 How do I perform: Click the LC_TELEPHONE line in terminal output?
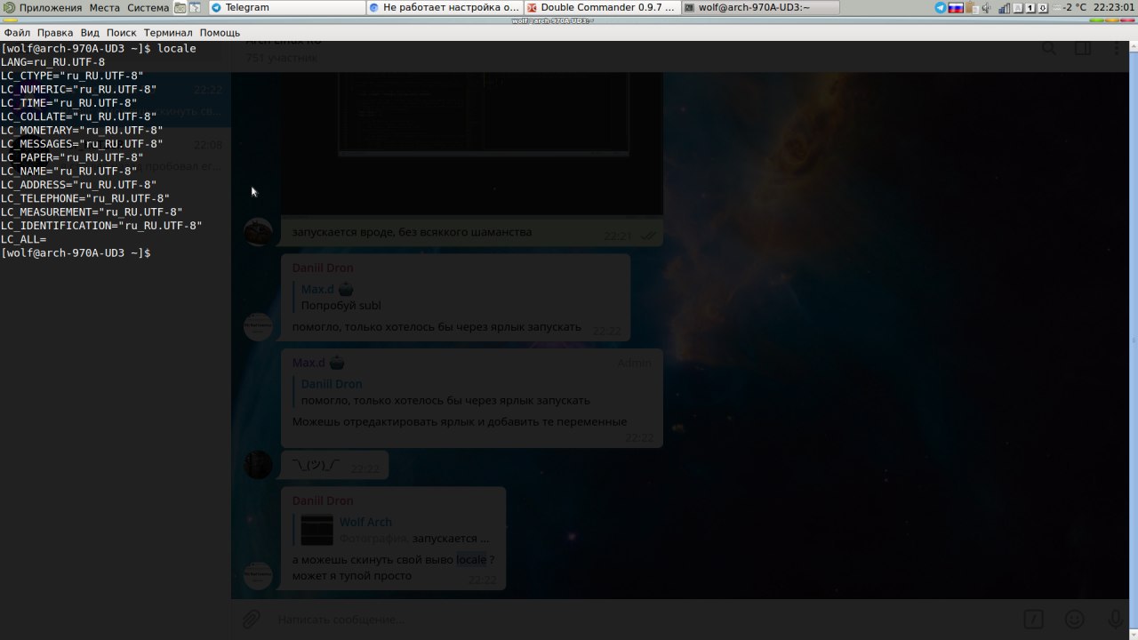[85, 198]
